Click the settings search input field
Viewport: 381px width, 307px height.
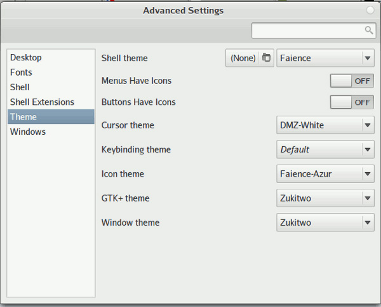click(x=307, y=30)
